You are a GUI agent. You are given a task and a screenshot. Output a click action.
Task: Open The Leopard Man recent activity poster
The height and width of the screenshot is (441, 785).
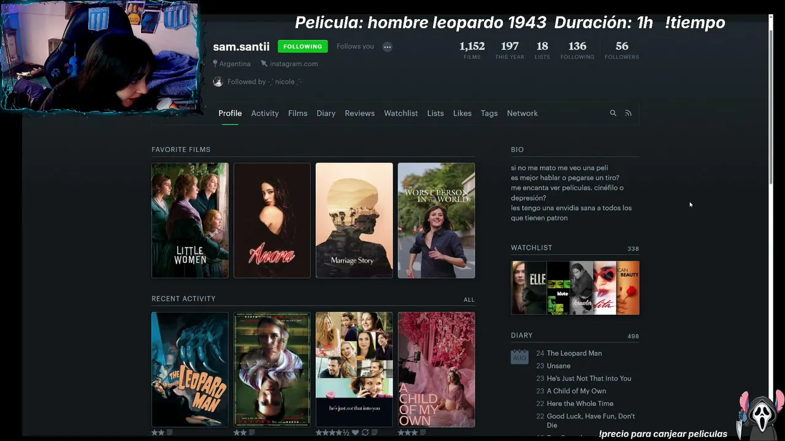[190, 369]
